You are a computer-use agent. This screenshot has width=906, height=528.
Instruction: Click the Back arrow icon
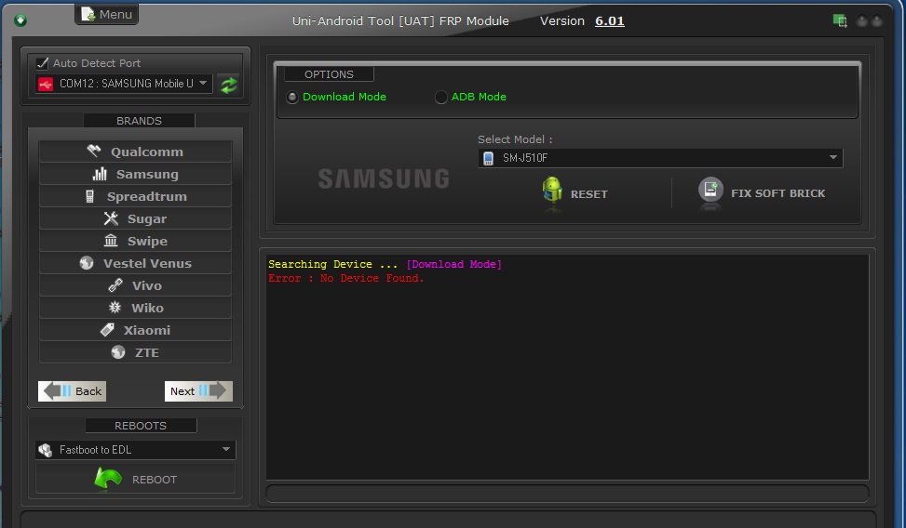(x=56, y=390)
